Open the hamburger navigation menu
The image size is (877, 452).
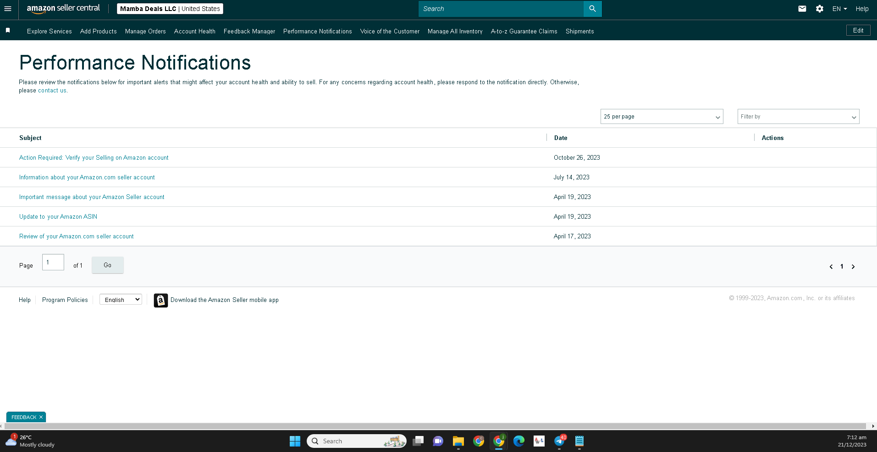coord(8,9)
